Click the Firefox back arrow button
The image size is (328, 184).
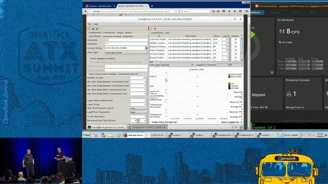[86, 11]
